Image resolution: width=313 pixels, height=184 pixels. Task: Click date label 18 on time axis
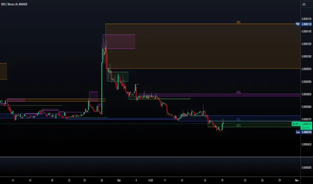pyautogui.click(x=52, y=180)
